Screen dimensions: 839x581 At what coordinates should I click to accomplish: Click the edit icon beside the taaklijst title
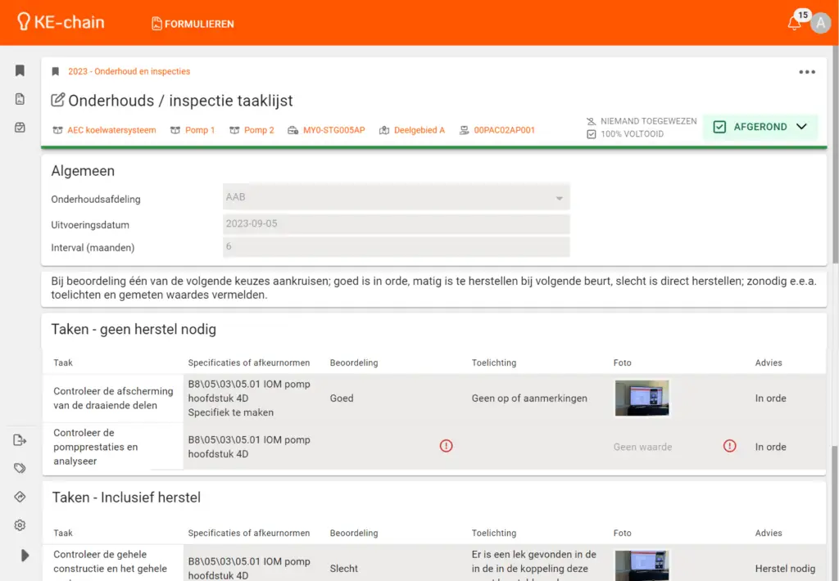pyautogui.click(x=58, y=101)
